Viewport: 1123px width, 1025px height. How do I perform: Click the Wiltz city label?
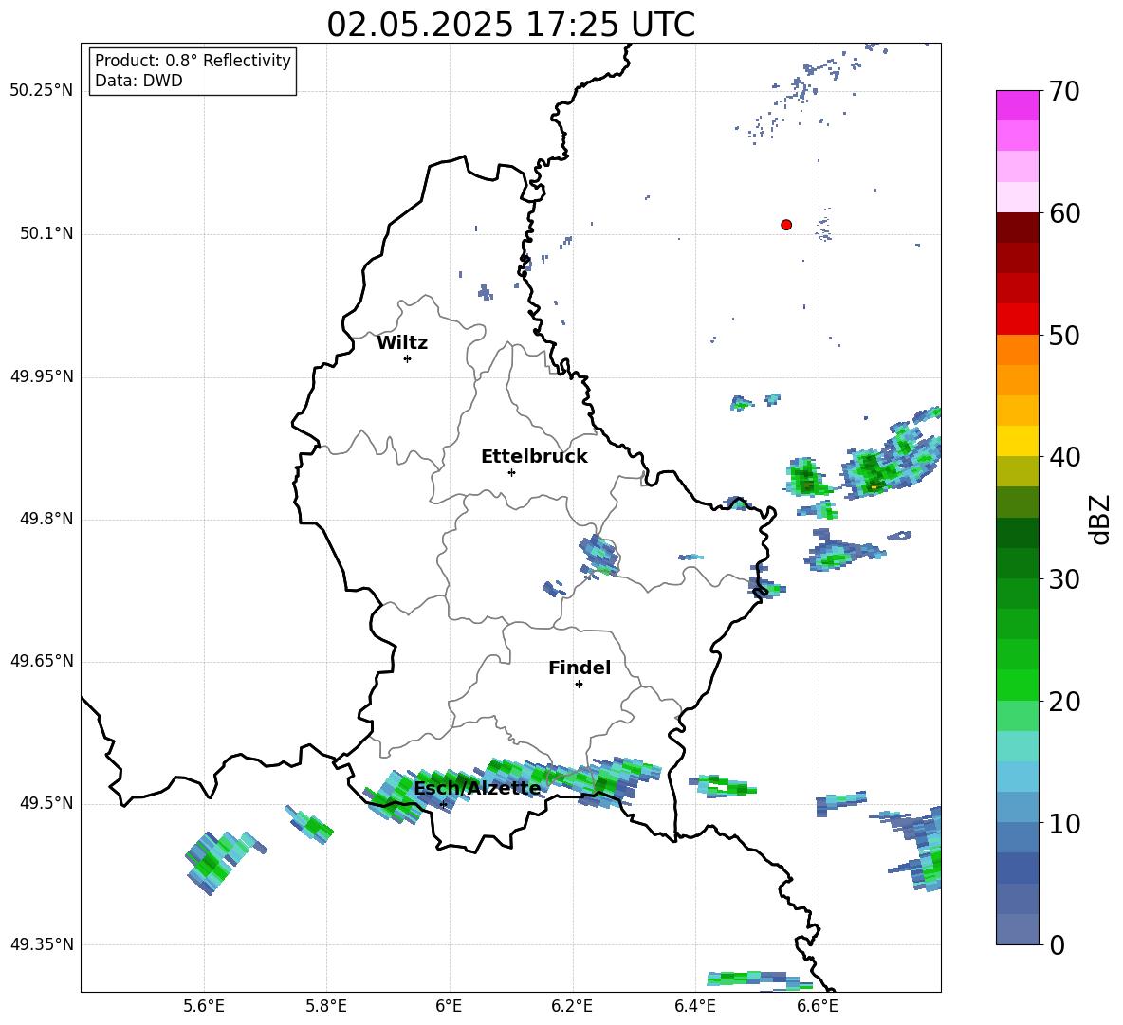402,343
